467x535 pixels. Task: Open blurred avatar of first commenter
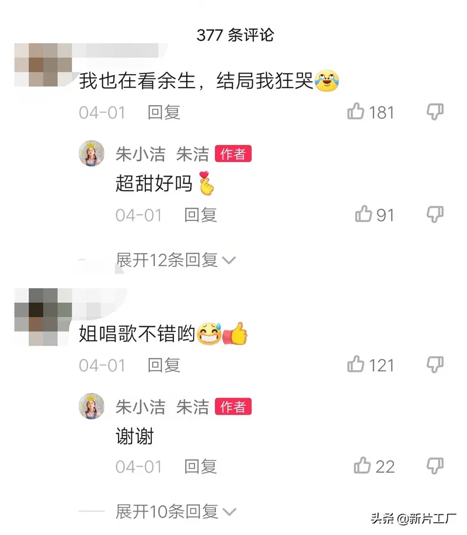43,64
